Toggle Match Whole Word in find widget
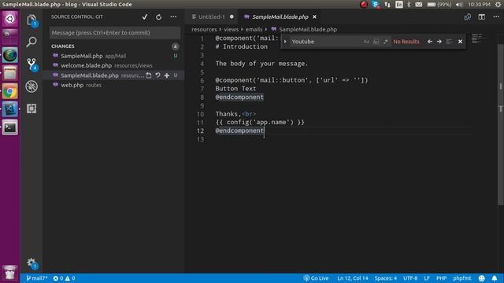This screenshot has height=283, width=504. (x=376, y=42)
